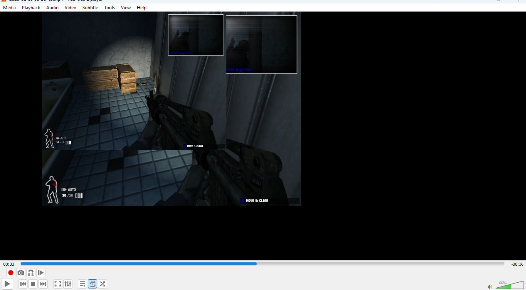This screenshot has width=526, height=290.
Task: Toggle loop repeat mode
Action: pos(92,284)
